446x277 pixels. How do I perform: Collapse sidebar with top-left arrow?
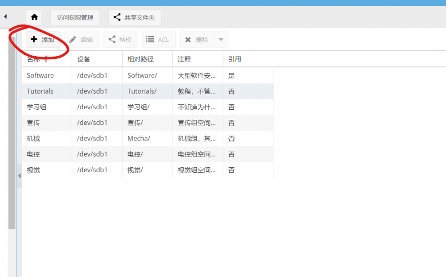pyautogui.click(x=5, y=17)
